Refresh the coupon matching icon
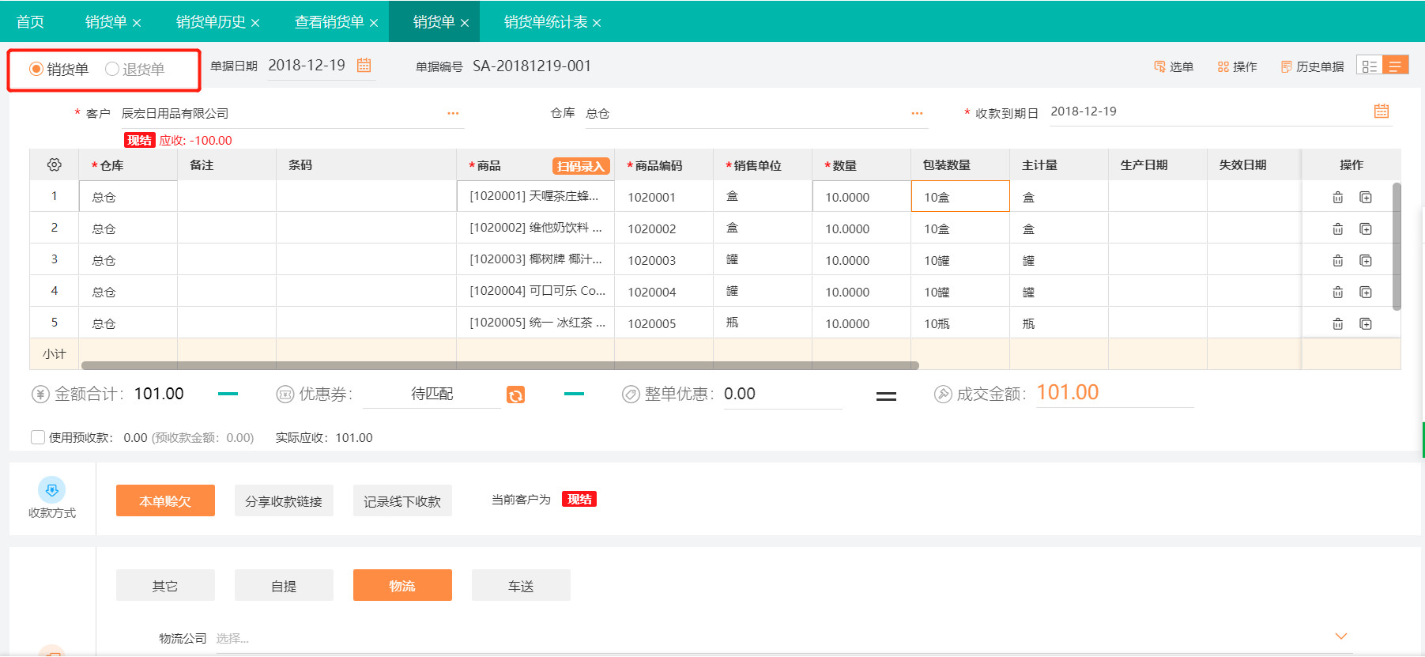Viewport: 1425px width, 657px height. (515, 395)
